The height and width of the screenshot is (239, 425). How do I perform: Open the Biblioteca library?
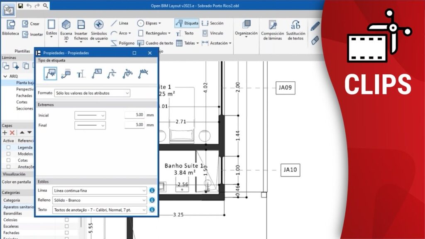click(x=10, y=28)
